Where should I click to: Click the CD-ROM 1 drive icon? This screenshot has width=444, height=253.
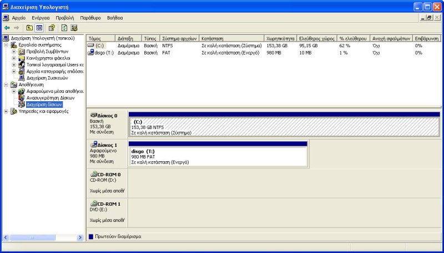(93, 204)
